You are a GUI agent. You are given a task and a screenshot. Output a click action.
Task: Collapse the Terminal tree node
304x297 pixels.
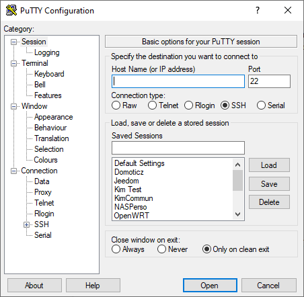coord(14,63)
